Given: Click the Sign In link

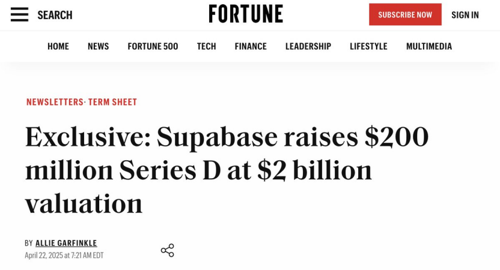Looking at the screenshot, I should (x=465, y=15).
